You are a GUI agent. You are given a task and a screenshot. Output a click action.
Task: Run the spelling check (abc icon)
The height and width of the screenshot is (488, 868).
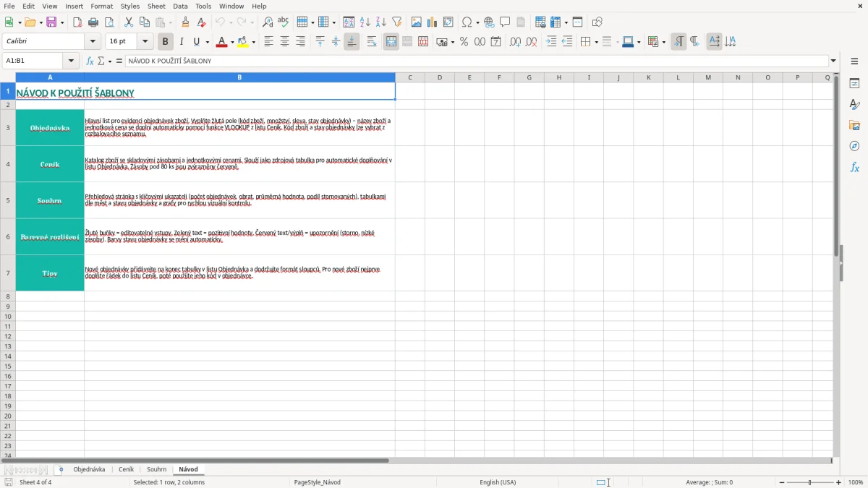tap(284, 22)
